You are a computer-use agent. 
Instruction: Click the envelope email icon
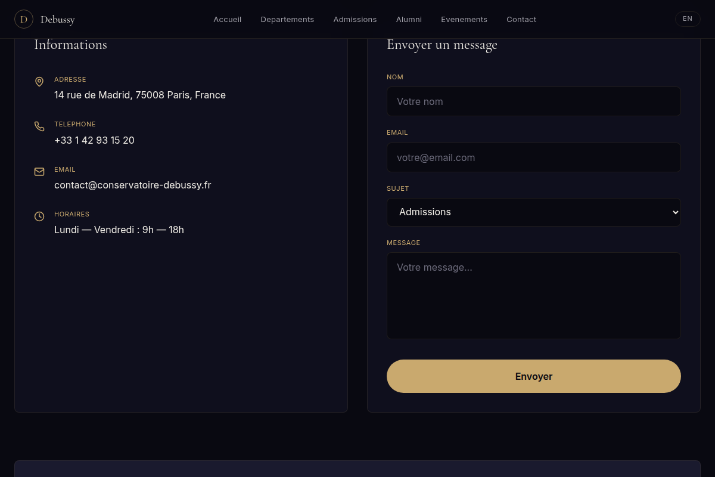39,172
